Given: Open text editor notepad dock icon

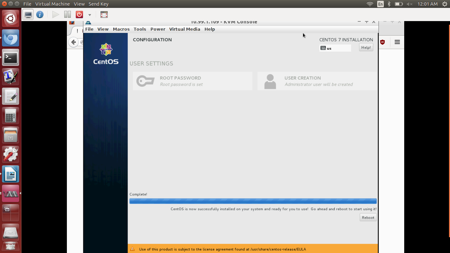Looking at the screenshot, I should [11, 97].
